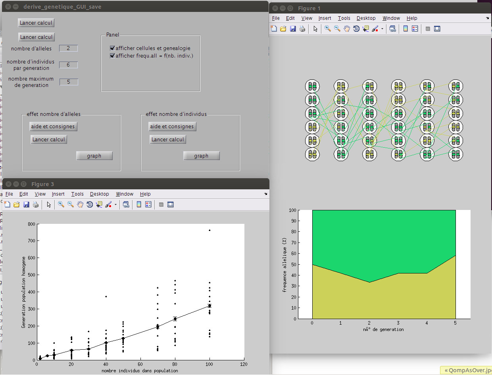Click 'Lancer calcul' in effet nombre d'alleles panel
Screen dimensions: 492x381
tap(48, 139)
